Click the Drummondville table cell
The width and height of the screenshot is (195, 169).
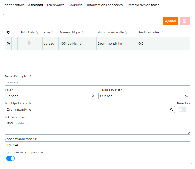[117, 43]
